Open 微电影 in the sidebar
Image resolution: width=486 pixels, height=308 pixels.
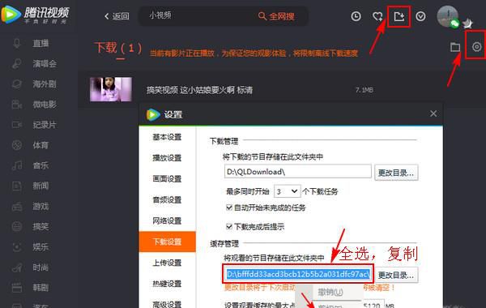pos(45,105)
